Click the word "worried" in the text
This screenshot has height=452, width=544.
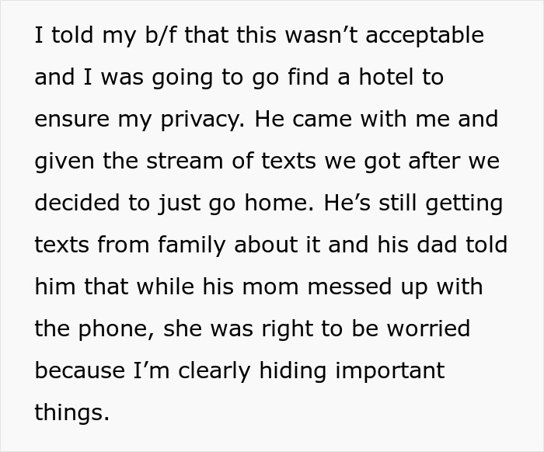coord(428,329)
